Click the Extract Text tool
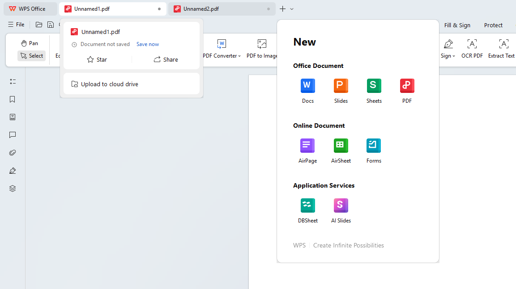 point(501,49)
